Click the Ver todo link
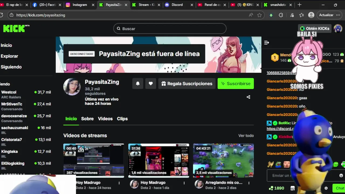 [246, 136]
